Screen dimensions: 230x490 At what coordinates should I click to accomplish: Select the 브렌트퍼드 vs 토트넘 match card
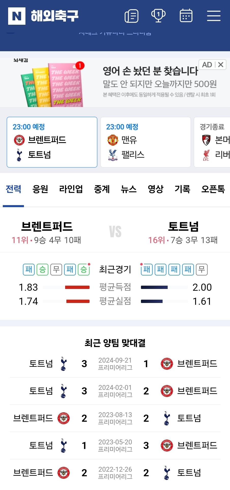point(52,142)
